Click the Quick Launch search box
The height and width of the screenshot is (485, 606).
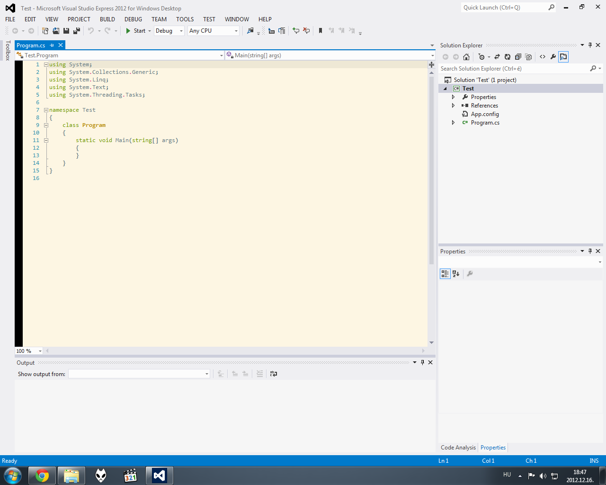coord(505,8)
